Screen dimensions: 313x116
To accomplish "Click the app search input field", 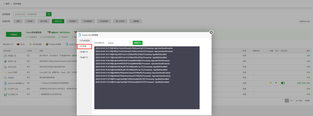I will 30,14.
